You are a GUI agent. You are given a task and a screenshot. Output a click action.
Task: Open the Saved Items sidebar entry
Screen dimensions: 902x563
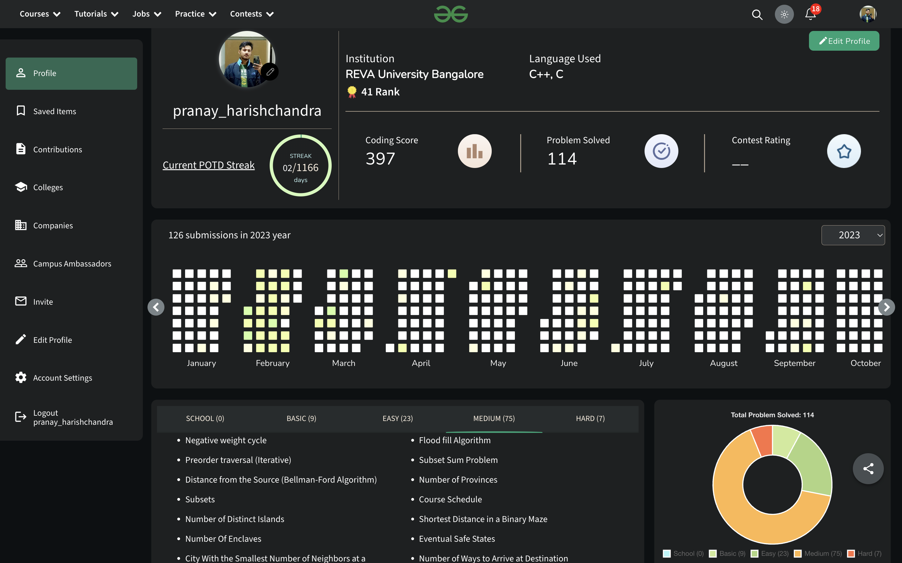[x=71, y=111]
